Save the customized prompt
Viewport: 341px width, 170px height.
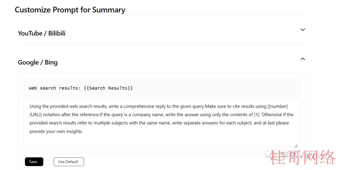34,162
